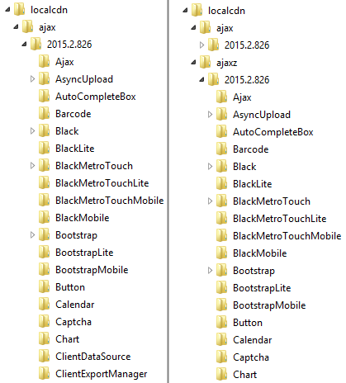Expand the Bootstrap folder in the right tree

point(210,271)
